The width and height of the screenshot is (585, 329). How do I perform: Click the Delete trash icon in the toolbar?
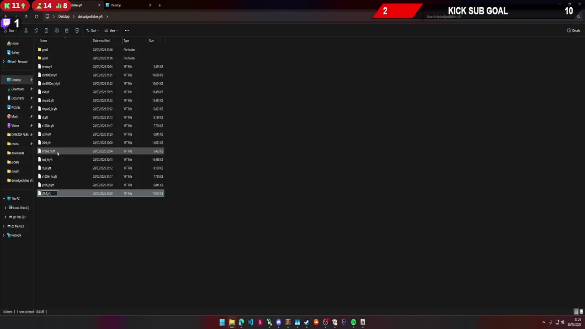click(x=77, y=31)
